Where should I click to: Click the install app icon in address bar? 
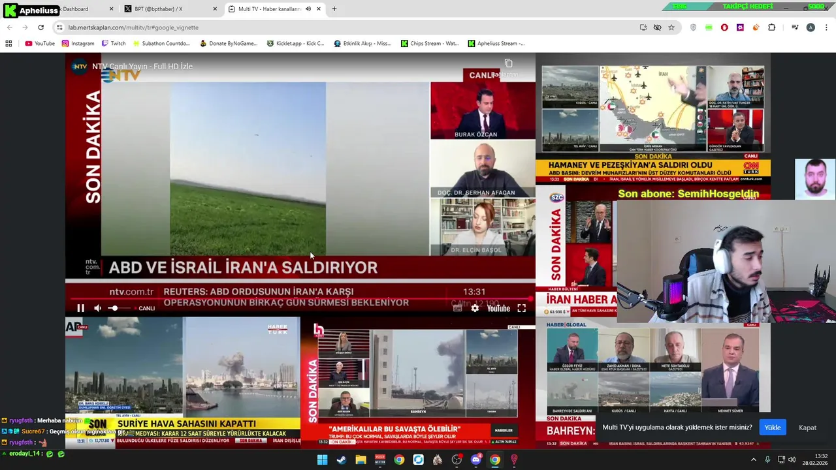point(643,27)
